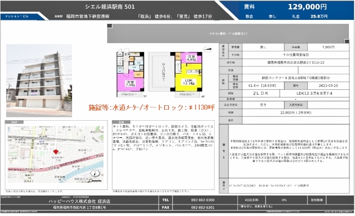Click the dark square handle at the banner's bottom-right
The height and width of the screenshot is (216, 355).
coord(347,41)
